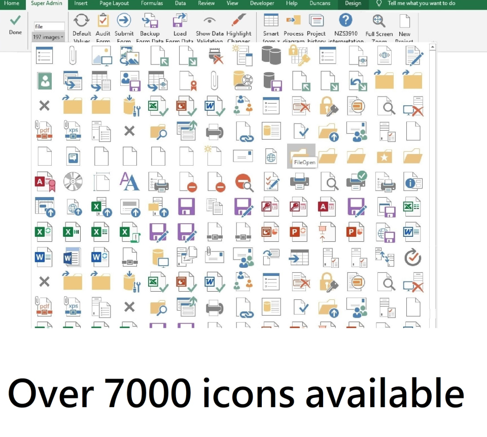Image resolution: width=487 pixels, height=437 pixels.
Task: Select the sparkle new document icon
Action: (213, 155)
